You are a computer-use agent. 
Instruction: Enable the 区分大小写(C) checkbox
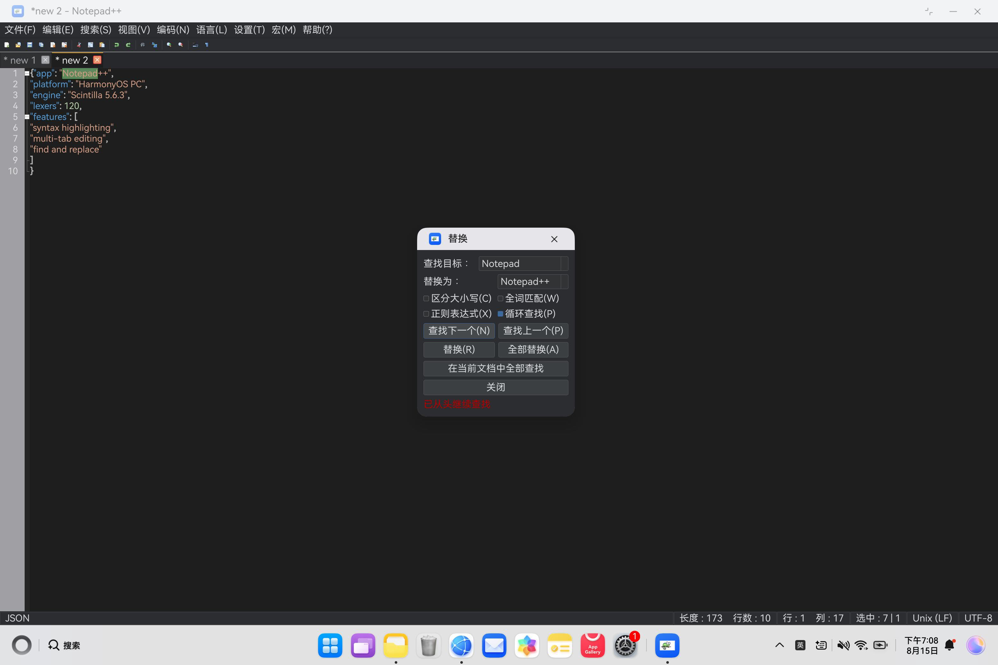point(426,299)
